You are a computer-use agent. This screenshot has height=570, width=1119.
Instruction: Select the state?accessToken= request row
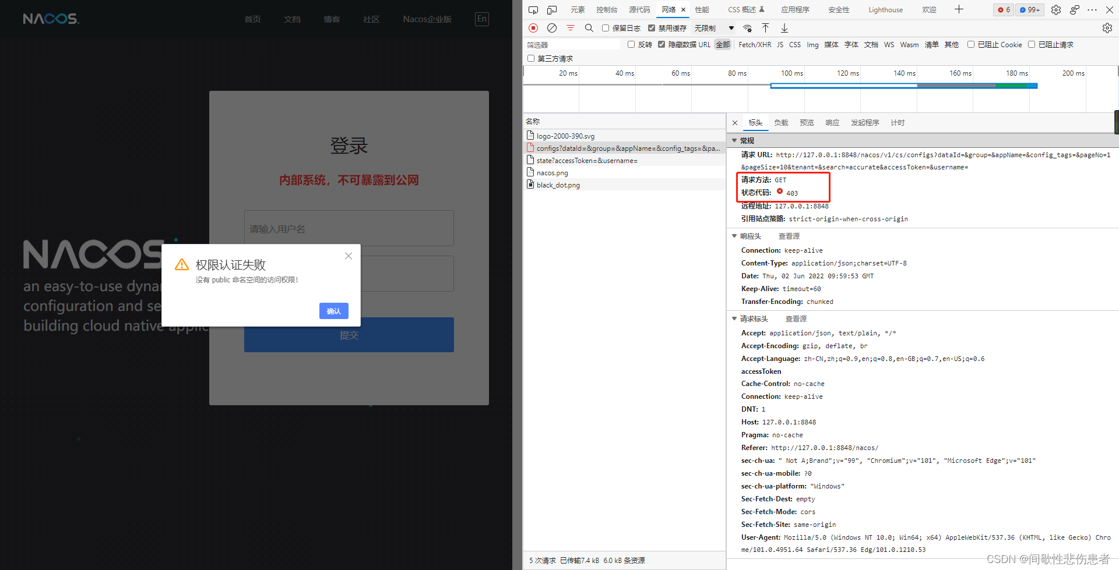tap(624, 160)
